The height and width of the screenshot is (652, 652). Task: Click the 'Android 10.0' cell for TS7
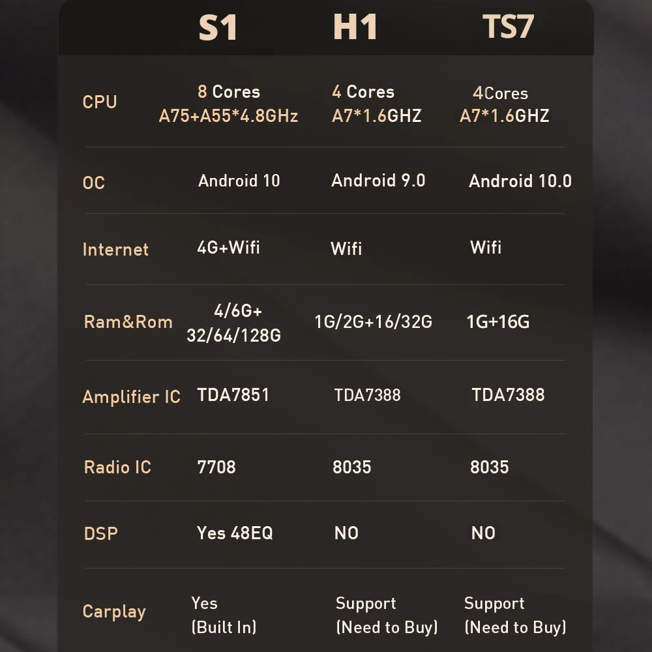520,181
